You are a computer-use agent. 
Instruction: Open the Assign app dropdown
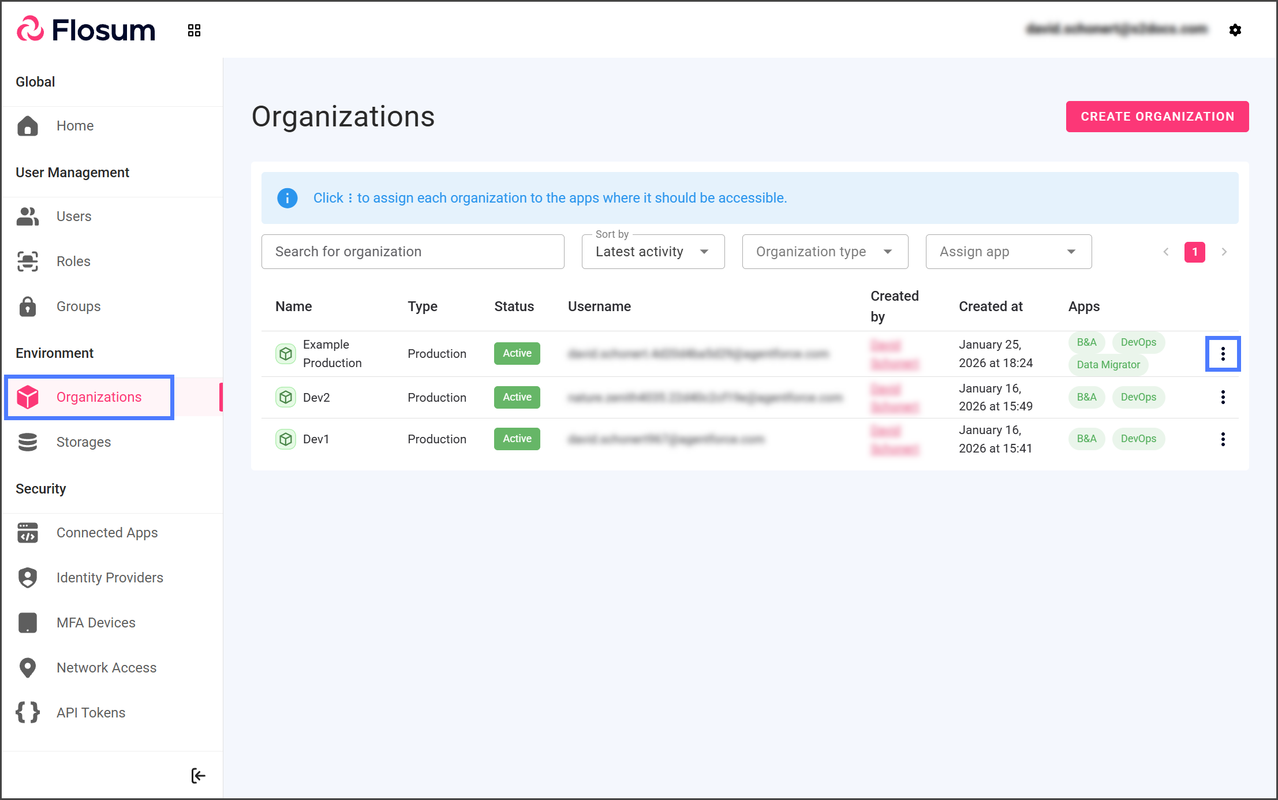point(1008,252)
